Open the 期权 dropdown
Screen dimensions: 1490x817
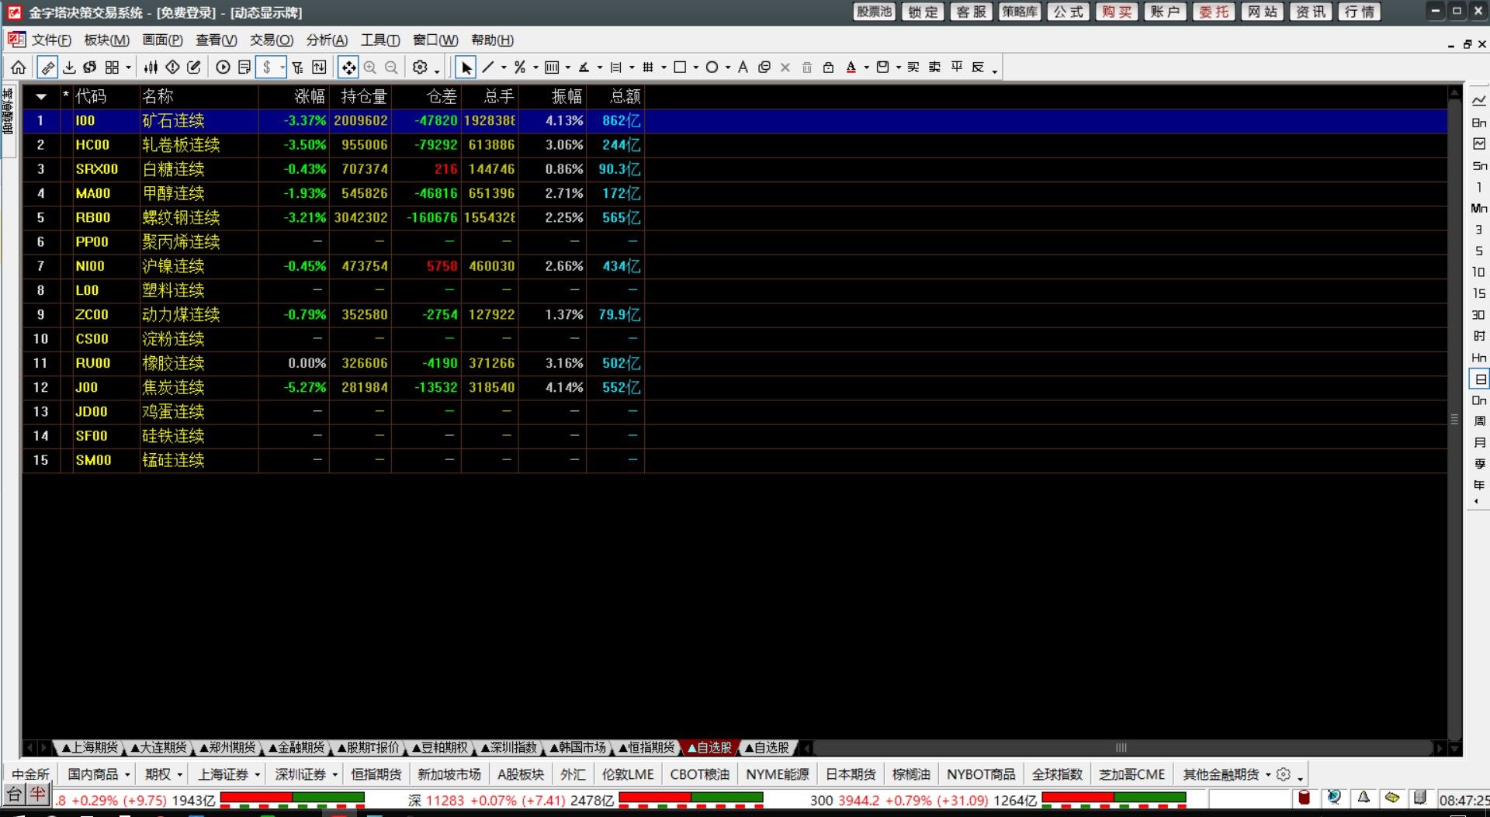click(x=163, y=774)
